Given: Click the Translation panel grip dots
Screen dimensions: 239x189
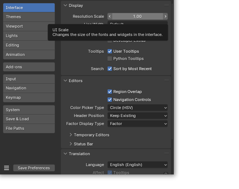Looking at the screenshot, I should point(167,153).
